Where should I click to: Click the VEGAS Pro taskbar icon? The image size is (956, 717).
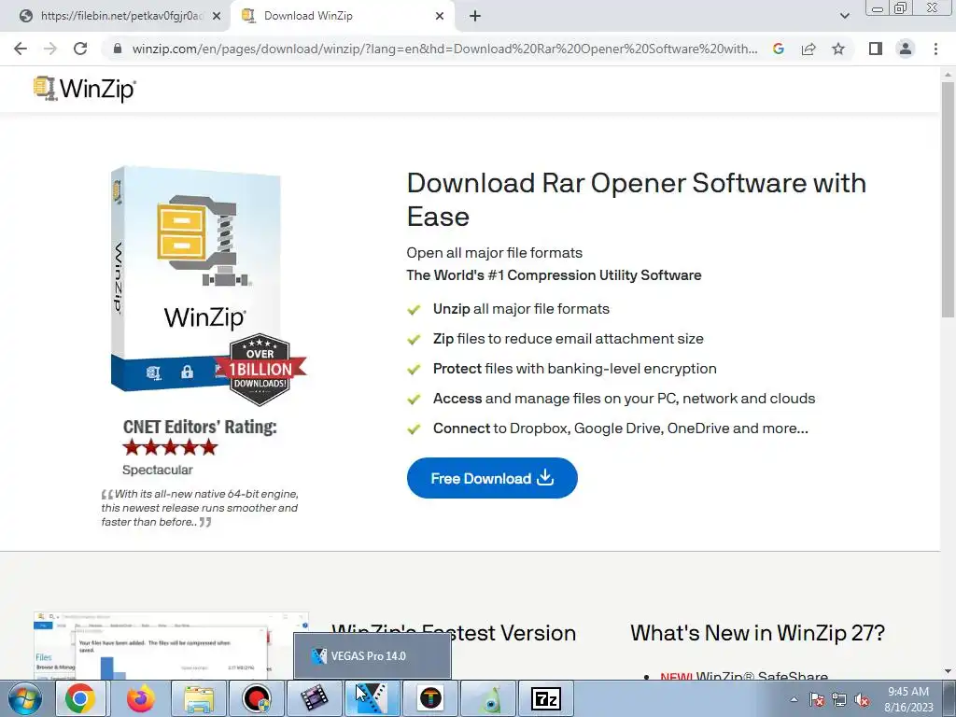pos(373,698)
